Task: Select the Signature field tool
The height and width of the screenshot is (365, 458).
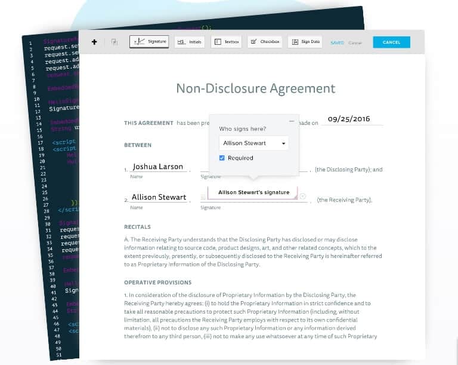Action: 149,42
